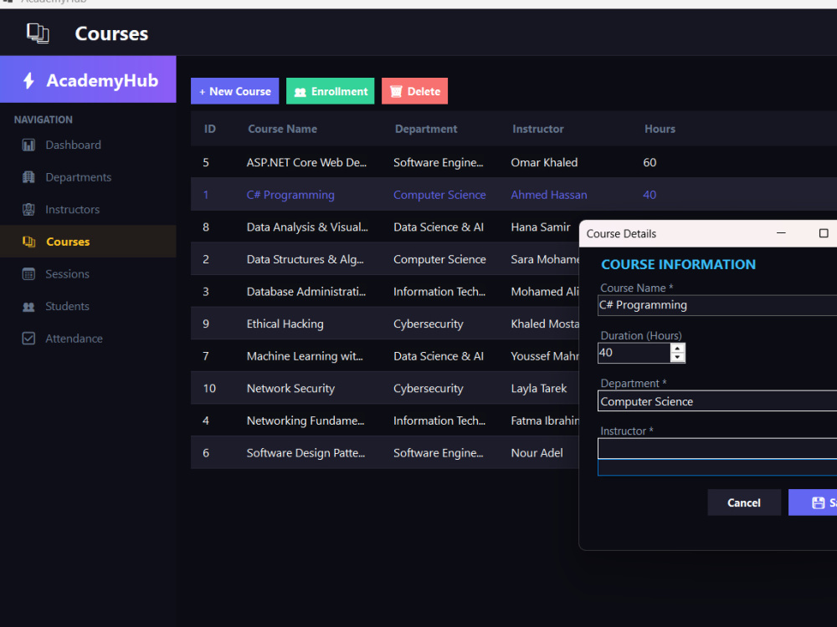
Task: Sort by the Hours column header
Action: pos(660,129)
